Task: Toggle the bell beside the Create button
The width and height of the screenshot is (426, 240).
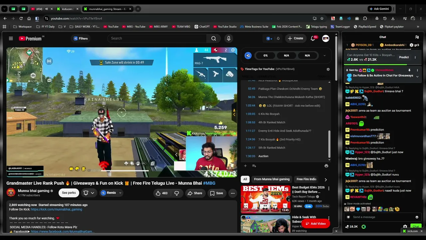Action: point(278,38)
